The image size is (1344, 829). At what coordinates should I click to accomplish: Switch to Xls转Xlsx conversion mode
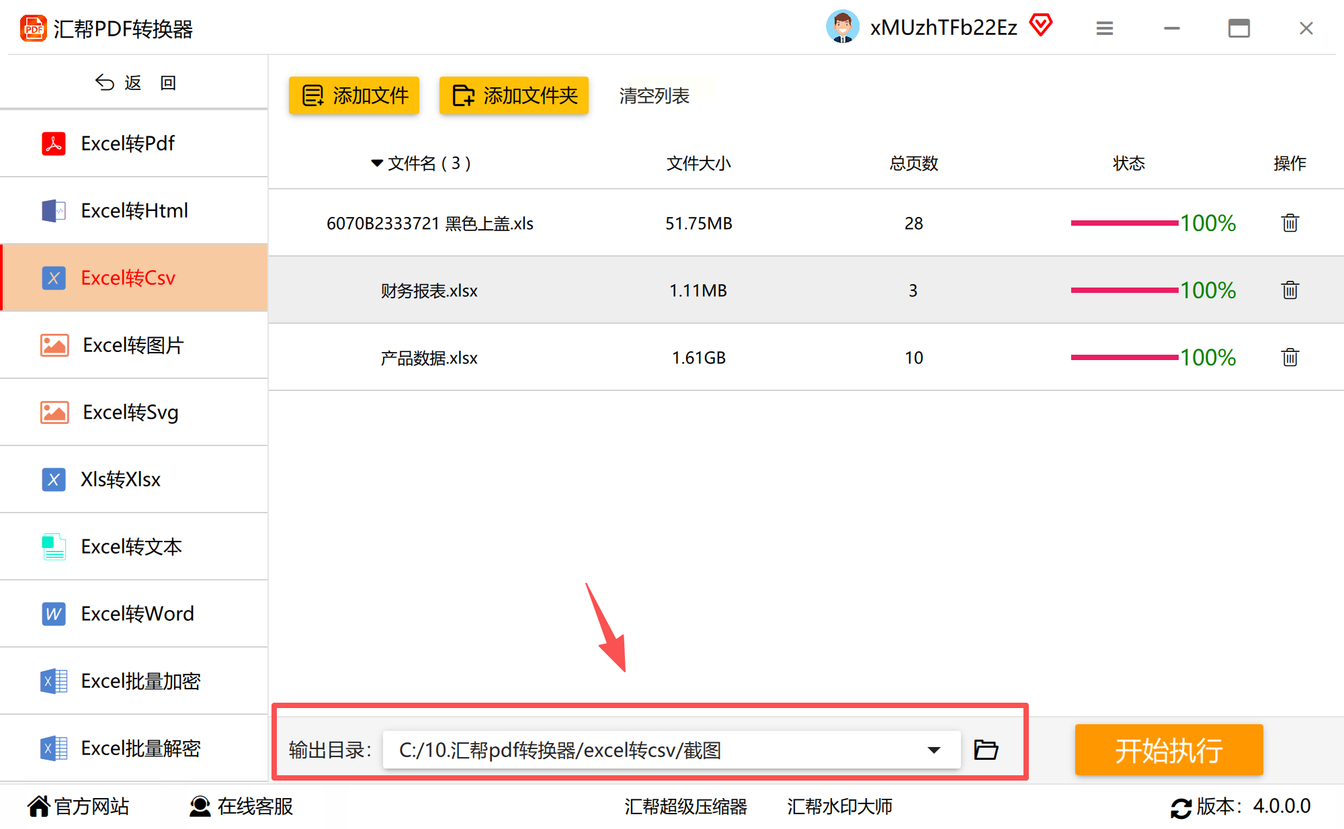(121, 479)
